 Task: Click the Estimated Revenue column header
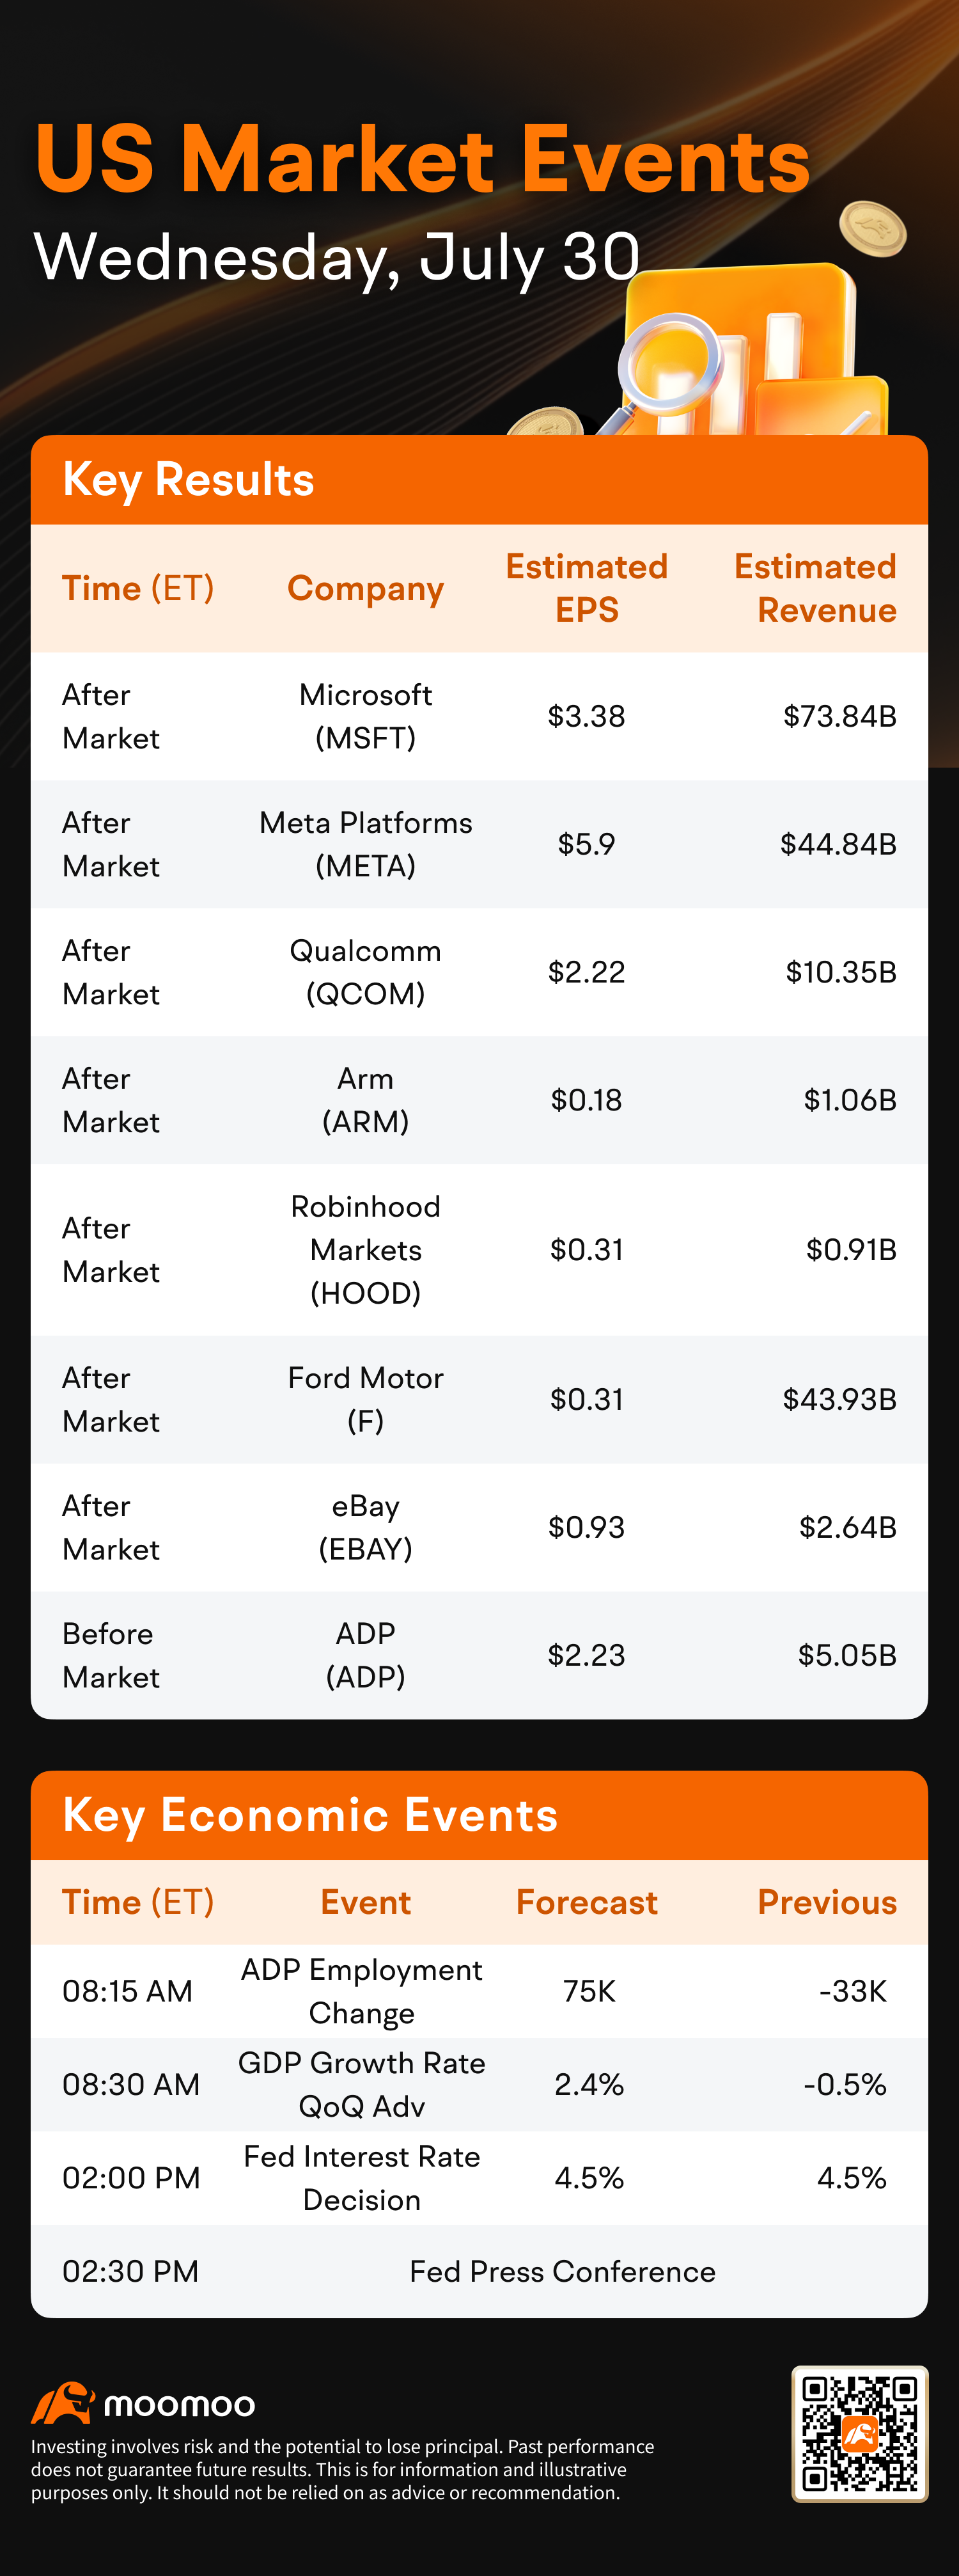(x=815, y=588)
